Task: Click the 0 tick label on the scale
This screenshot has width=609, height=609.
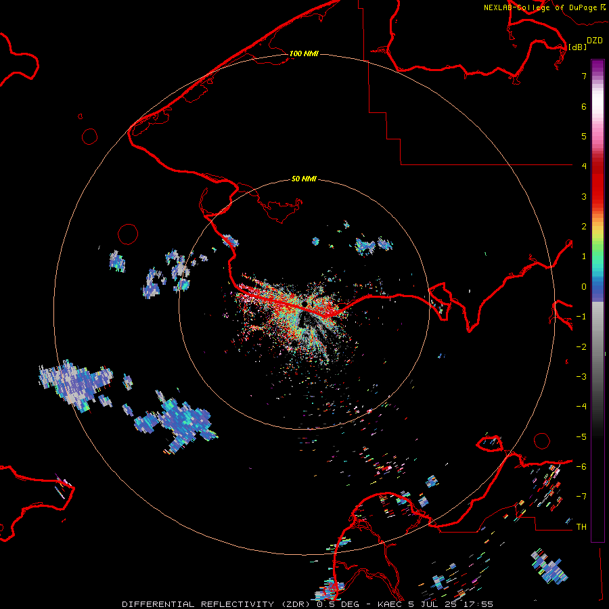Action: (584, 287)
